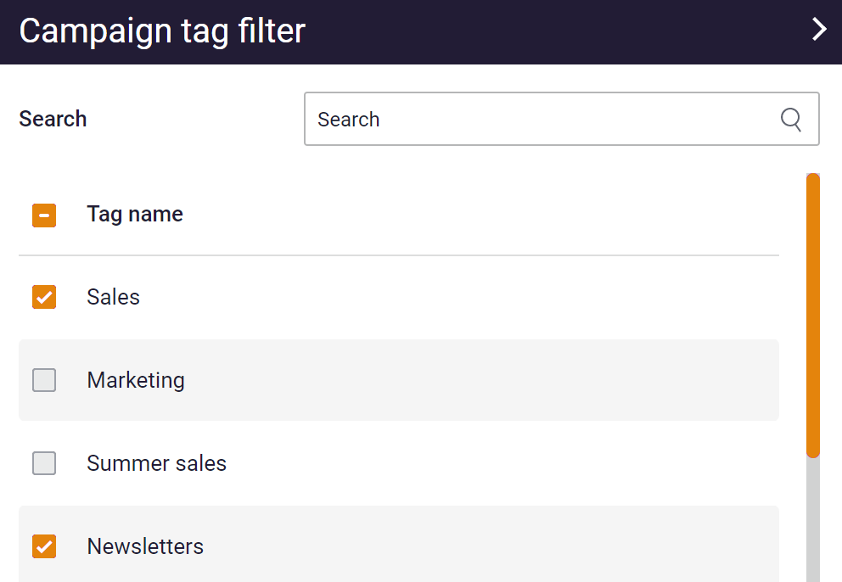Uncheck the Sales tag checkbox

[x=44, y=297]
